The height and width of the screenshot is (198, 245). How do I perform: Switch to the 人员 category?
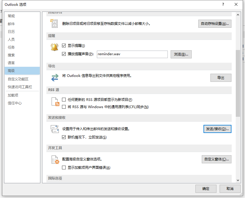[22, 40]
